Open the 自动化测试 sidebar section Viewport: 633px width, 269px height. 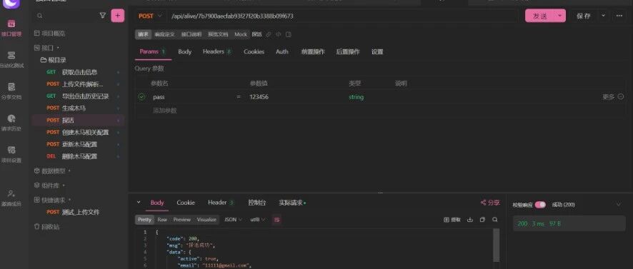point(11,59)
